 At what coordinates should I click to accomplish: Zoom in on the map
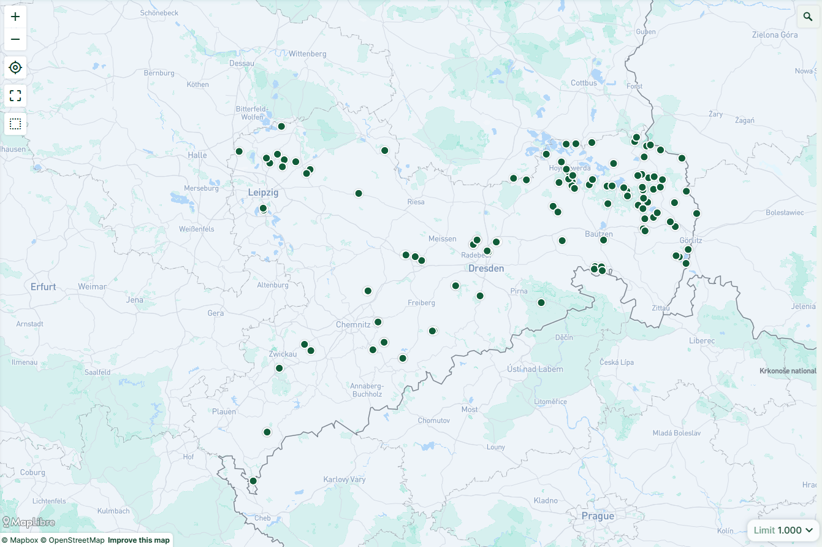15,17
